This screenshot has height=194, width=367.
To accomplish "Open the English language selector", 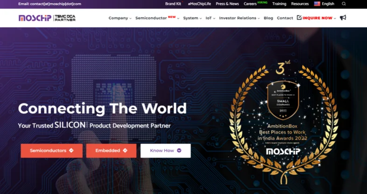I will (x=324, y=4).
